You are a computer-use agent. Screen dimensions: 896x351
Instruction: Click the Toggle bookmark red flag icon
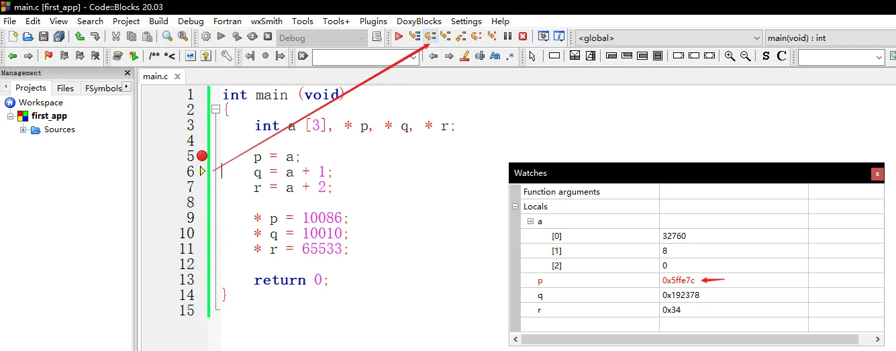[x=48, y=56]
